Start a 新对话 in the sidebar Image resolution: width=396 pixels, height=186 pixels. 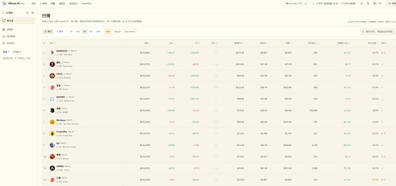tap(18, 21)
